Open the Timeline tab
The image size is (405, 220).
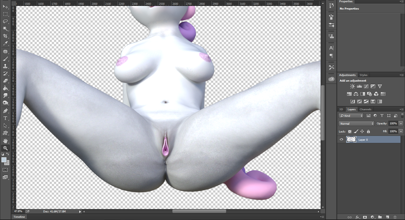coord(19,217)
